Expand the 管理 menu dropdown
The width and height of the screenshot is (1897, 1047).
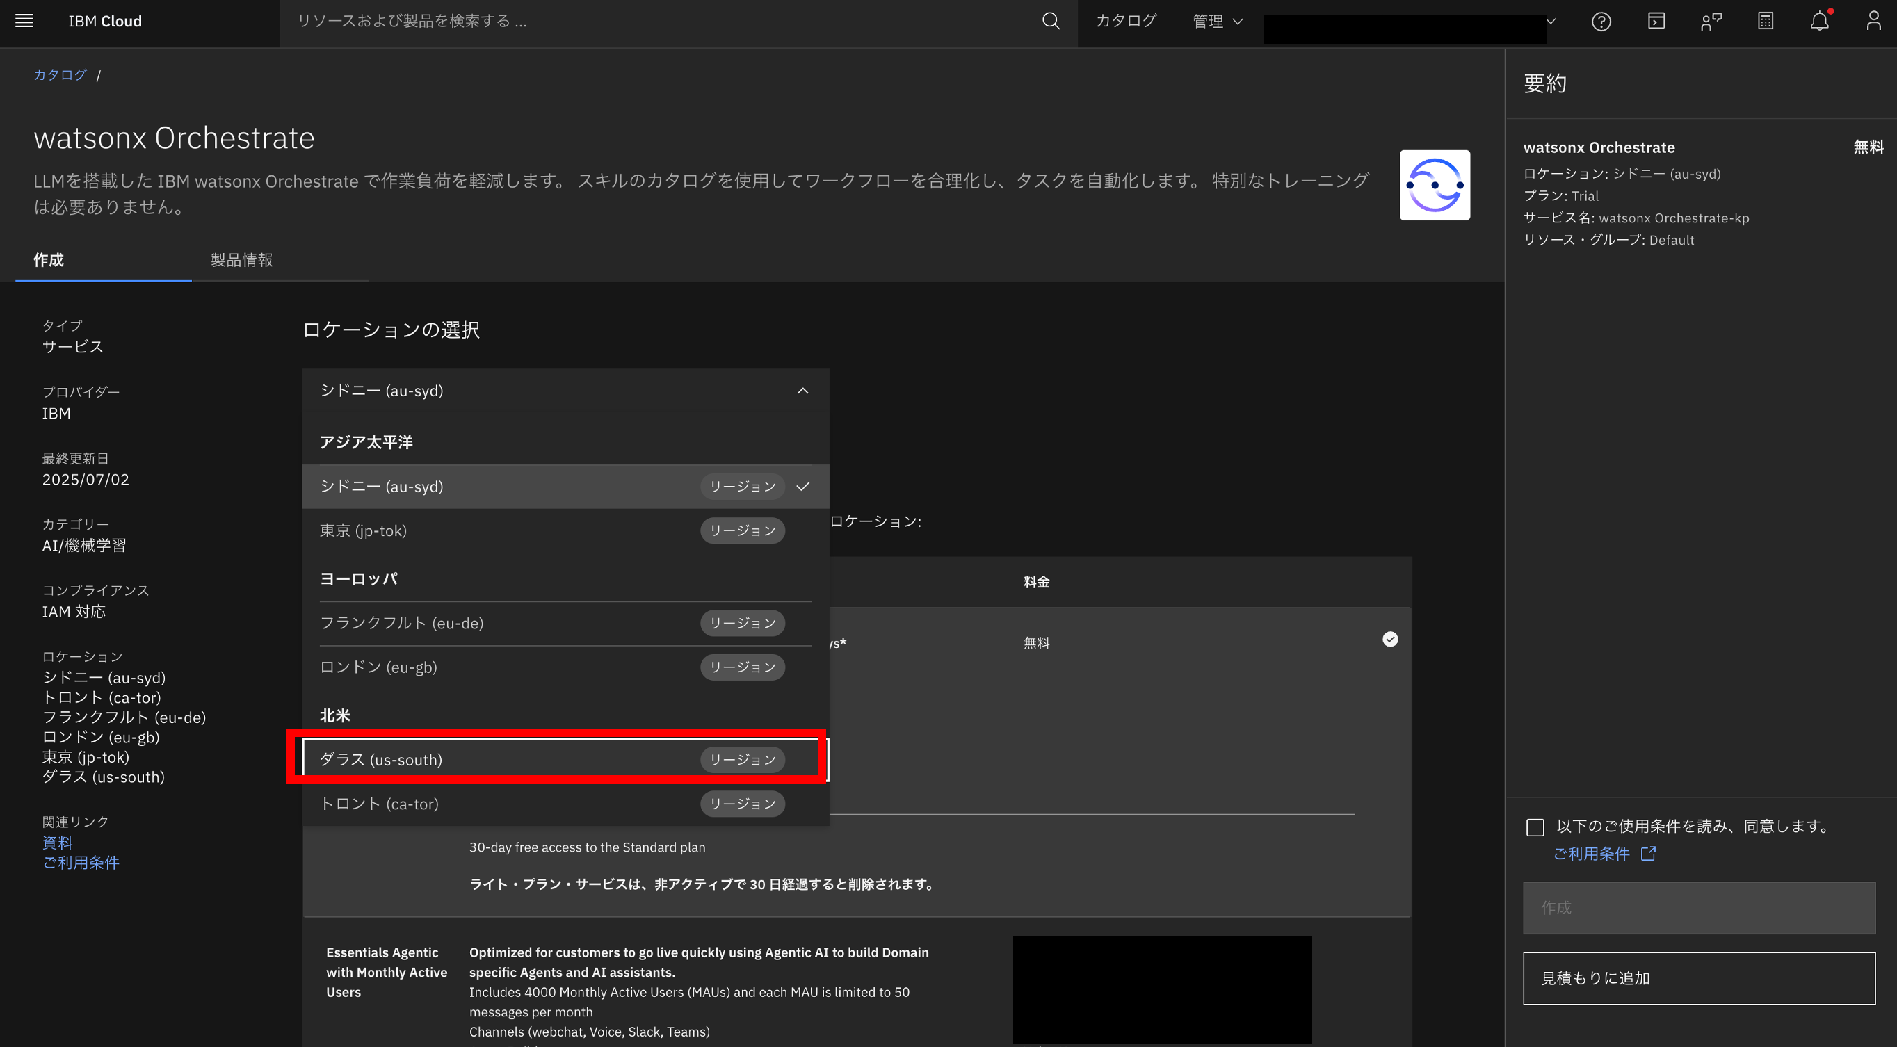click(x=1218, y=22)
